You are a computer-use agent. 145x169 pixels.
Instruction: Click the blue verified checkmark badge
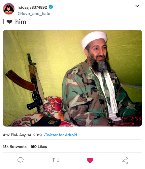coord(51,7)
